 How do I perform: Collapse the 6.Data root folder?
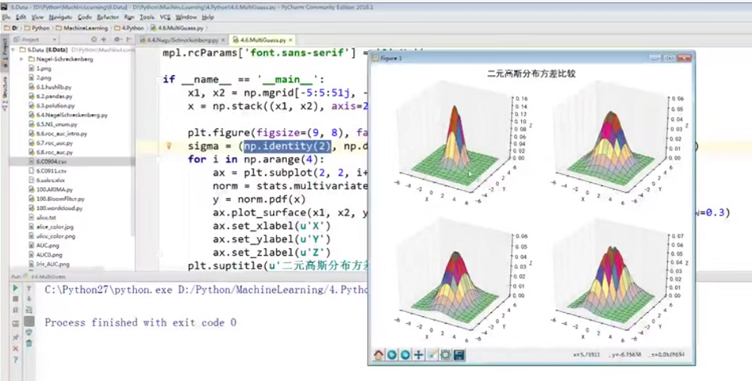pyautogui.click(x=14, y=50)
